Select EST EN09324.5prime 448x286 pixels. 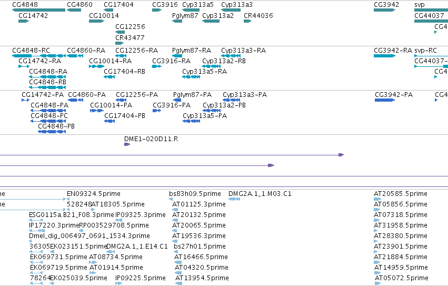(94, 194)
